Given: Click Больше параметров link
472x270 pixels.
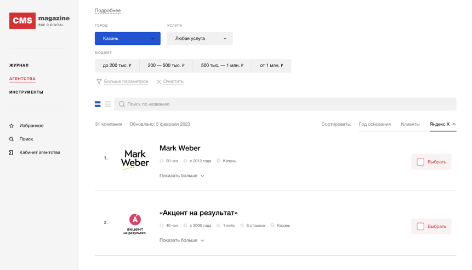Looking at the screenshot, I should point(126,81).
